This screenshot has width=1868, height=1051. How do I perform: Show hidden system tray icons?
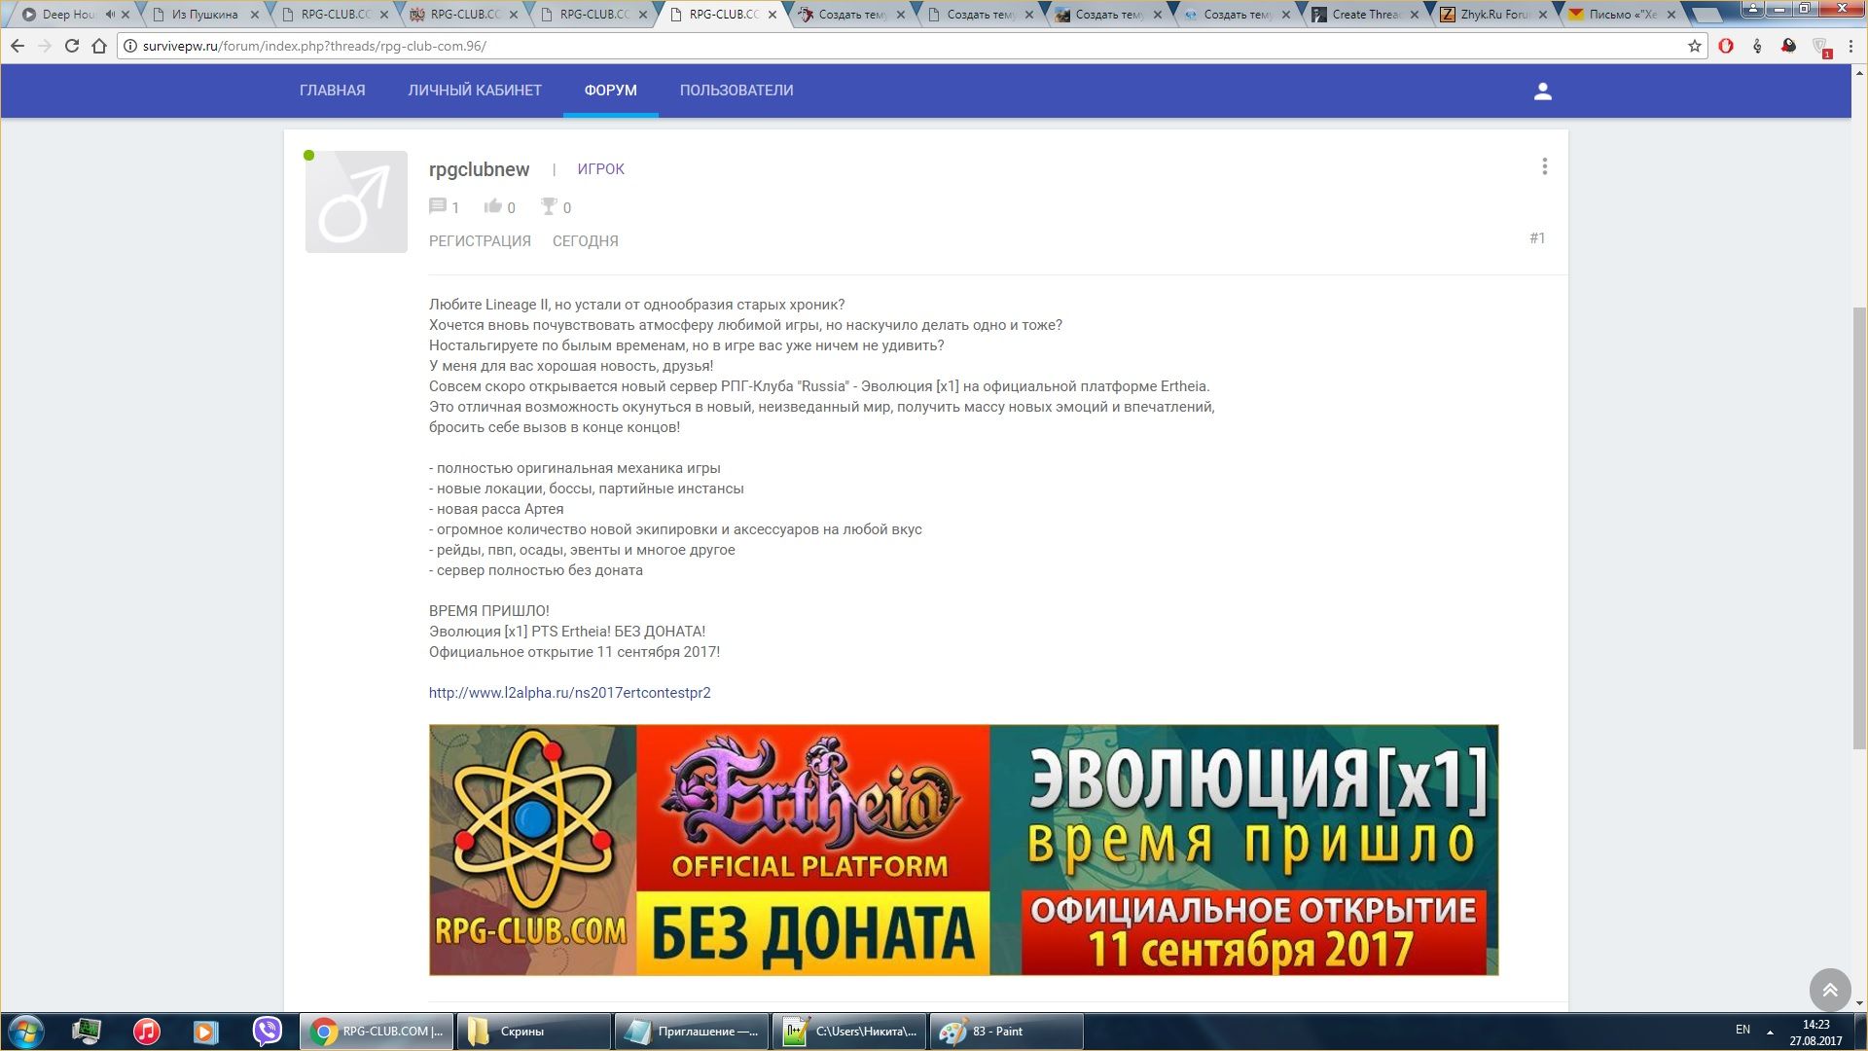click(x=1770, y=1032)
